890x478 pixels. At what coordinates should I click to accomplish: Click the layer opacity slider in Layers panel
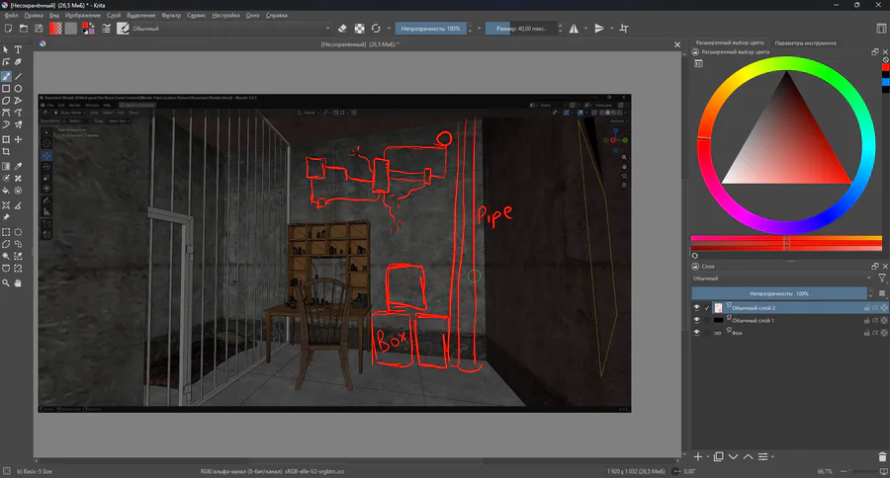[779, 293]
